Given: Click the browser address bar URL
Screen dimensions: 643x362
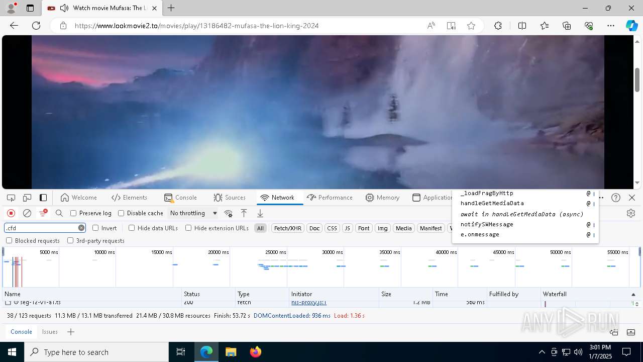Looking at the screenshot, I should (196, 26).
